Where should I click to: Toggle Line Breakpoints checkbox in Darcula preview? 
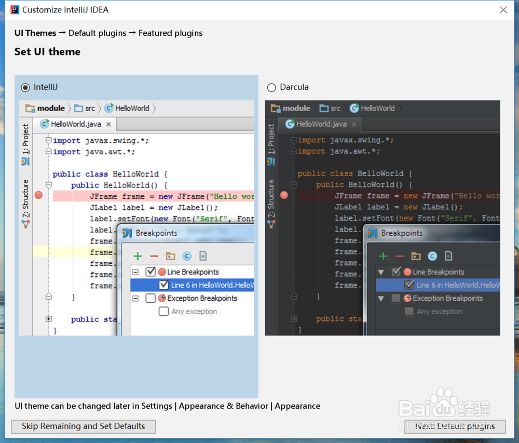pyautogui.click(x=396, y=272)
